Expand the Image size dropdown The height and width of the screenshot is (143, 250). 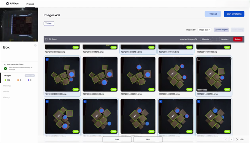pyautogui.click(x=204, y=30)
